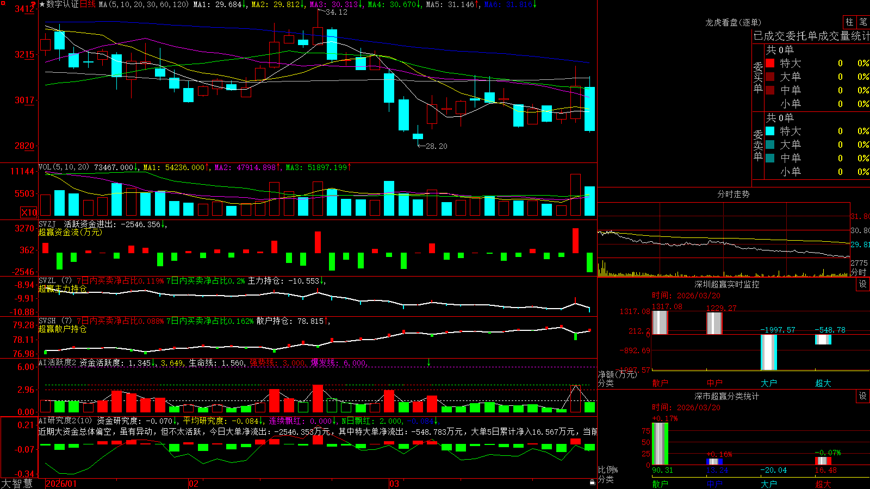Select the AI研究度2(10) indicator label
This screenshot has height=489, width=870.
pos(65,421)
